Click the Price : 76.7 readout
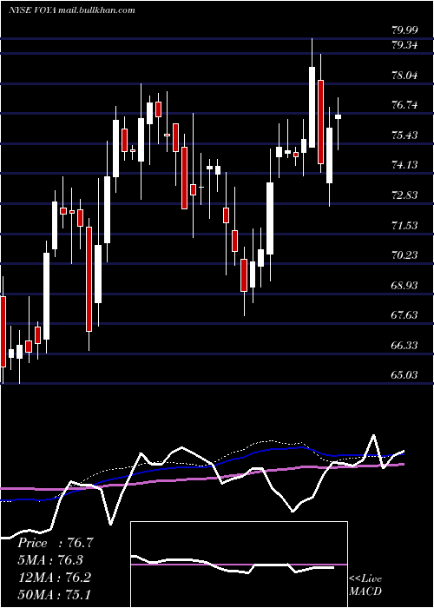The height and width of the screenshot is (608, 434). [x=56, y=543]
